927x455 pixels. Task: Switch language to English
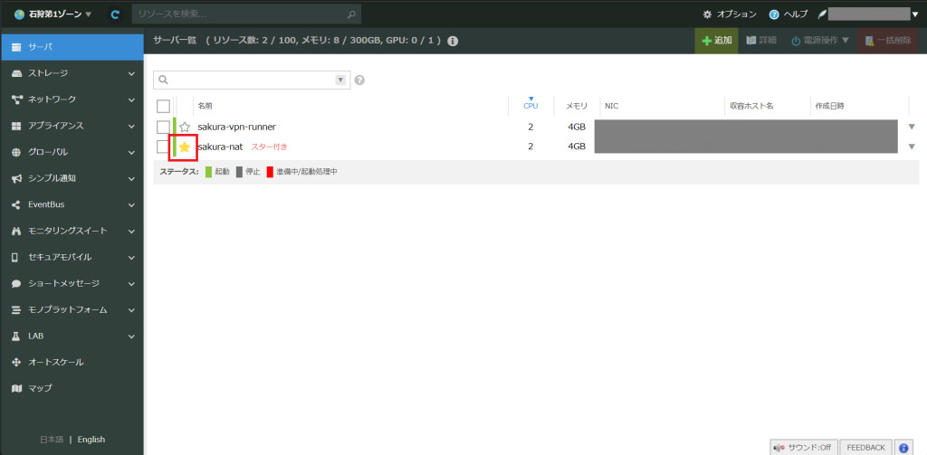pyautogui.click(x=91, y=440)
